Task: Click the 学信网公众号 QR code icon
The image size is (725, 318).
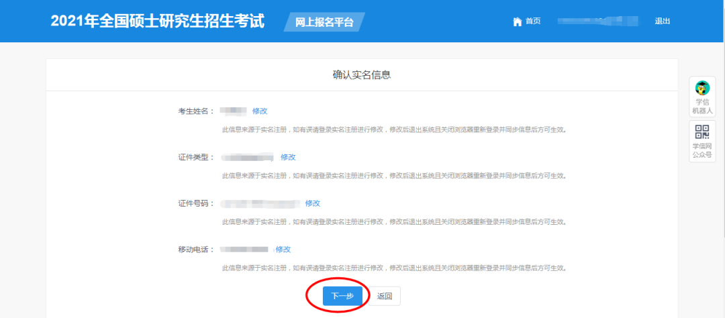Action: pos(702,132)
